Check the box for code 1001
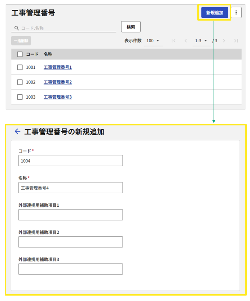Viewport: 250px width, 301px height. (20, 67)
